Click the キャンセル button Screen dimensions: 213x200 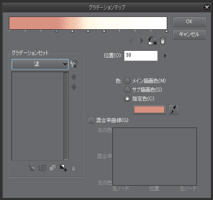tap(190, 34)
